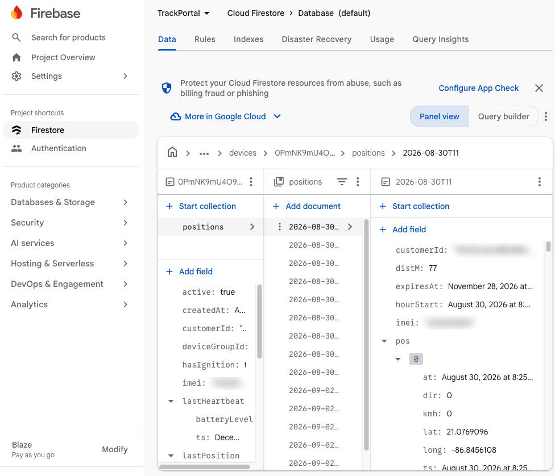This screenshot has width=555, height=476.
Task: Click positions in the path breadcrumb
Action: (x=368, y=153)
